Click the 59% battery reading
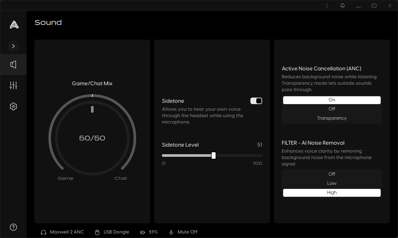This screenshot has height=238, width=398. tap(153, 232)
